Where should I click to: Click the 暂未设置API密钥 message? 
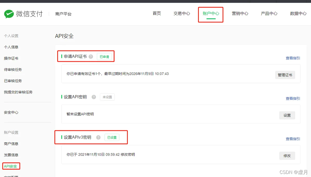coord(80,114)
